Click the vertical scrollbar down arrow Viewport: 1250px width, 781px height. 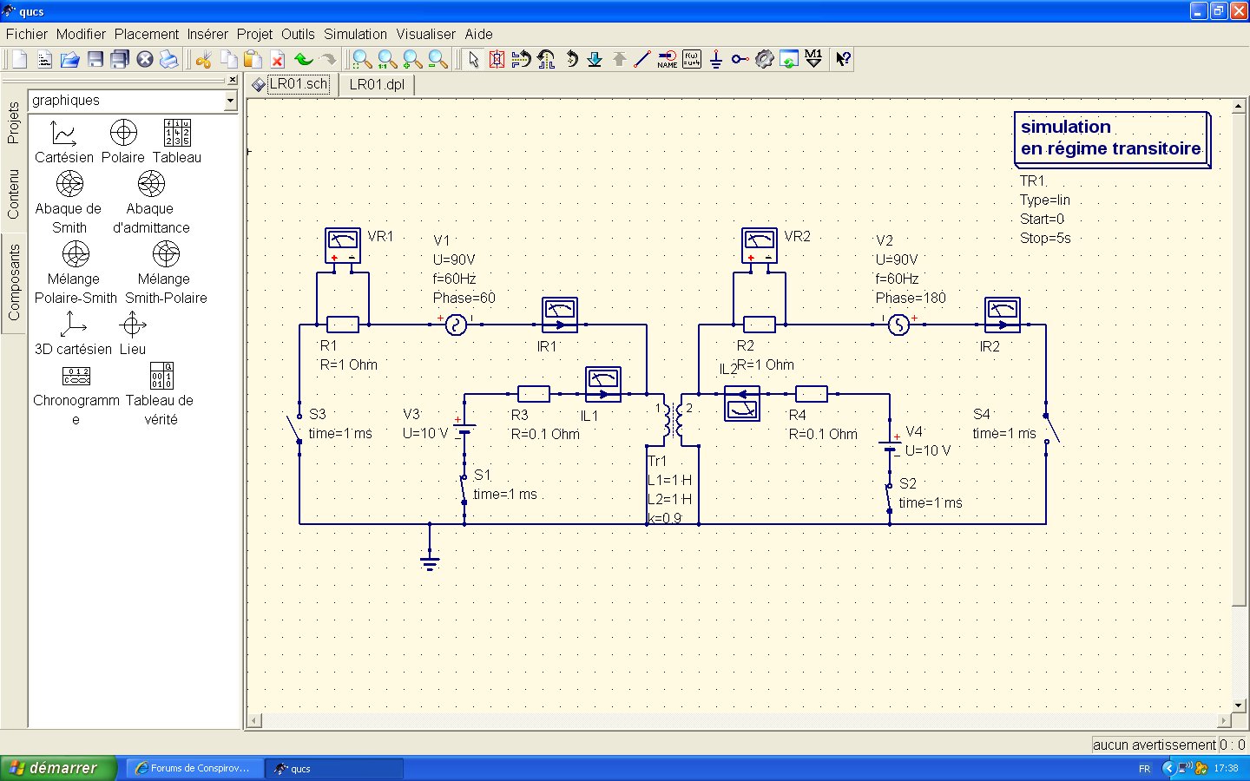(x=1239, y=706)
